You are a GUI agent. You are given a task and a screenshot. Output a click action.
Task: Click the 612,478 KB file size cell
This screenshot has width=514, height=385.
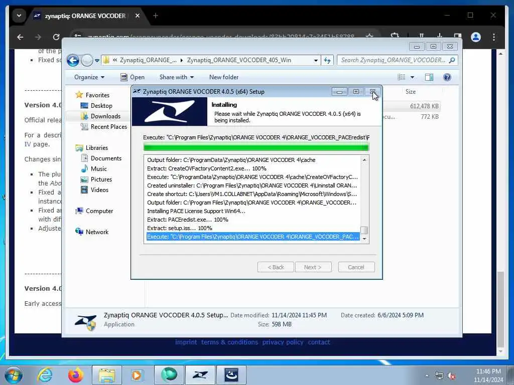click(424, 106)
